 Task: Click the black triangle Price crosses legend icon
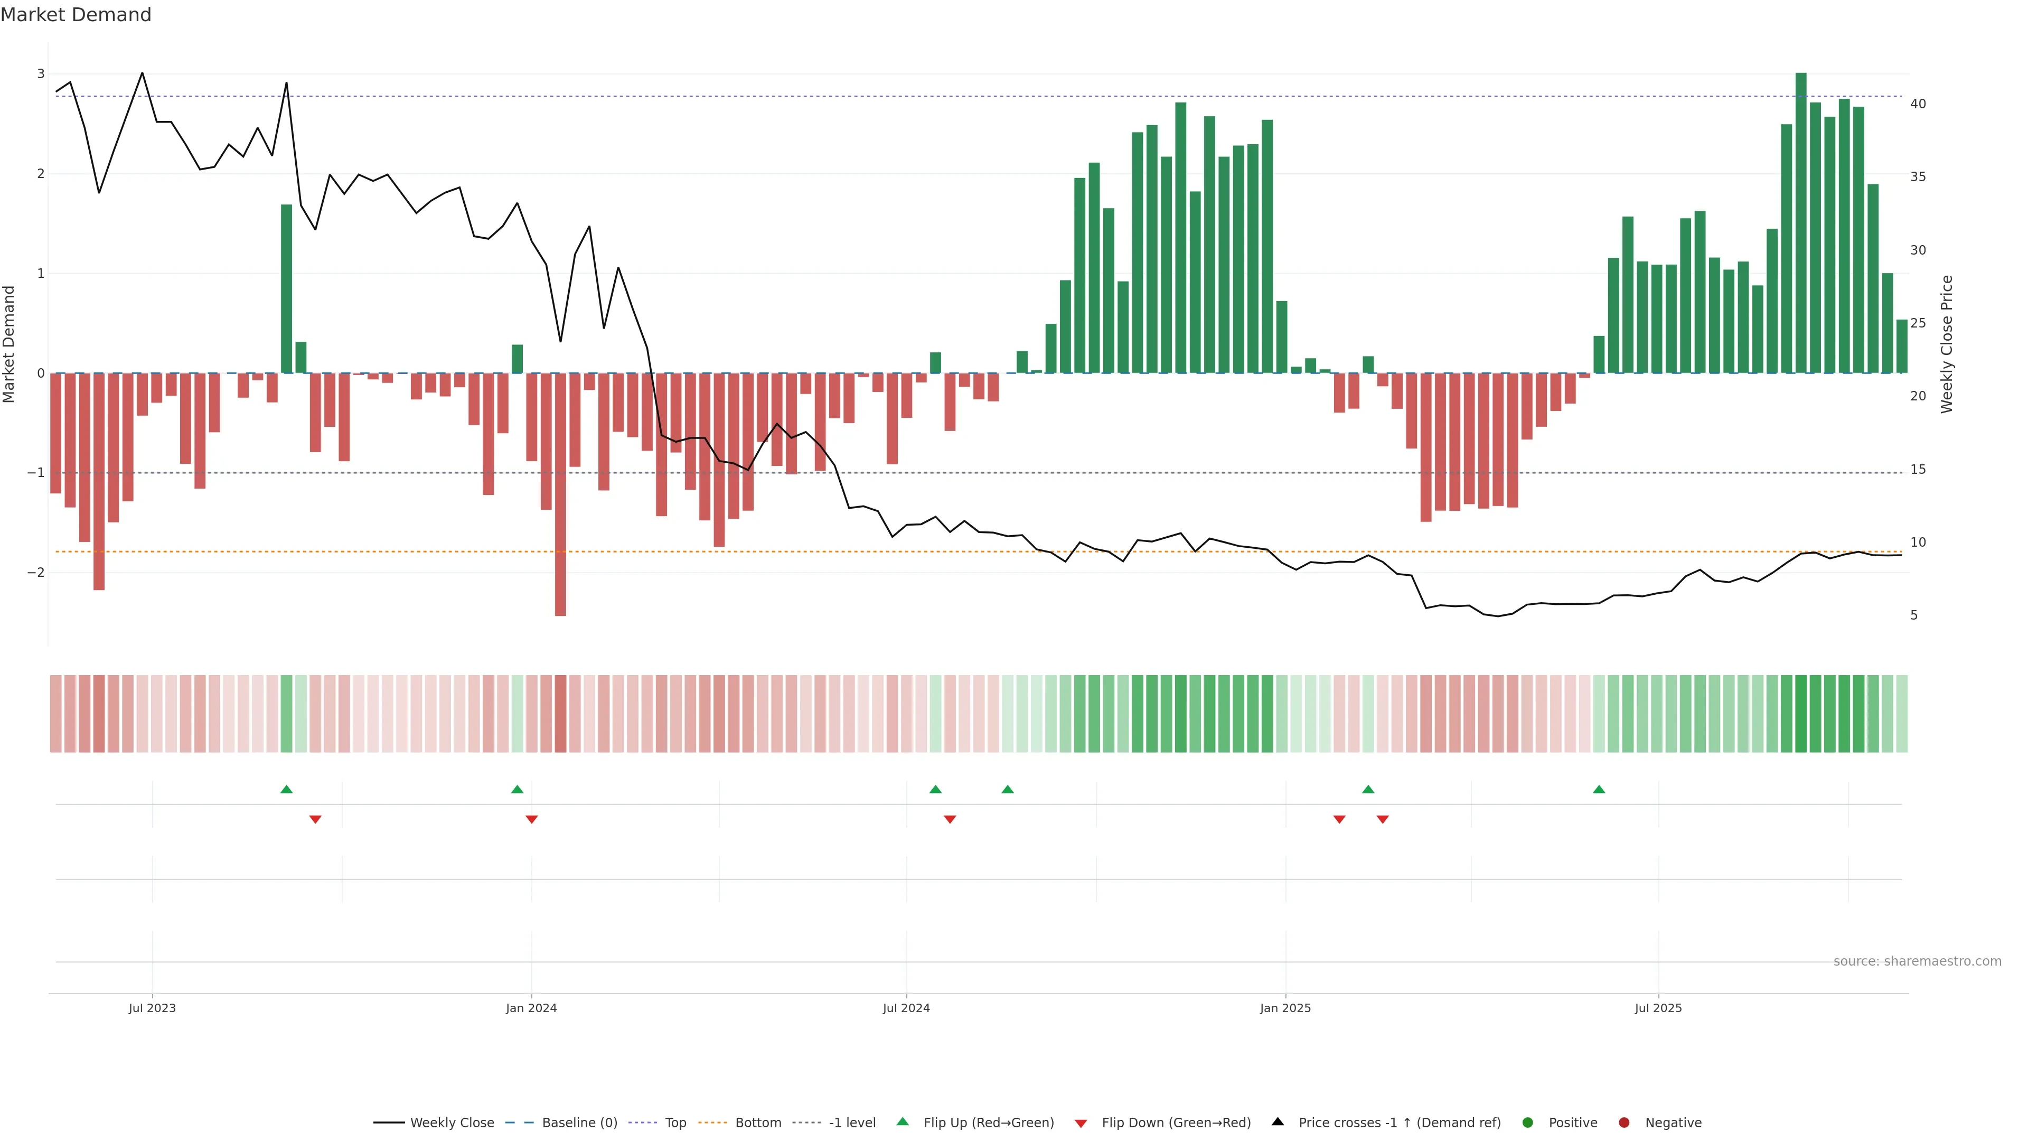[x=1278, y=1121]
